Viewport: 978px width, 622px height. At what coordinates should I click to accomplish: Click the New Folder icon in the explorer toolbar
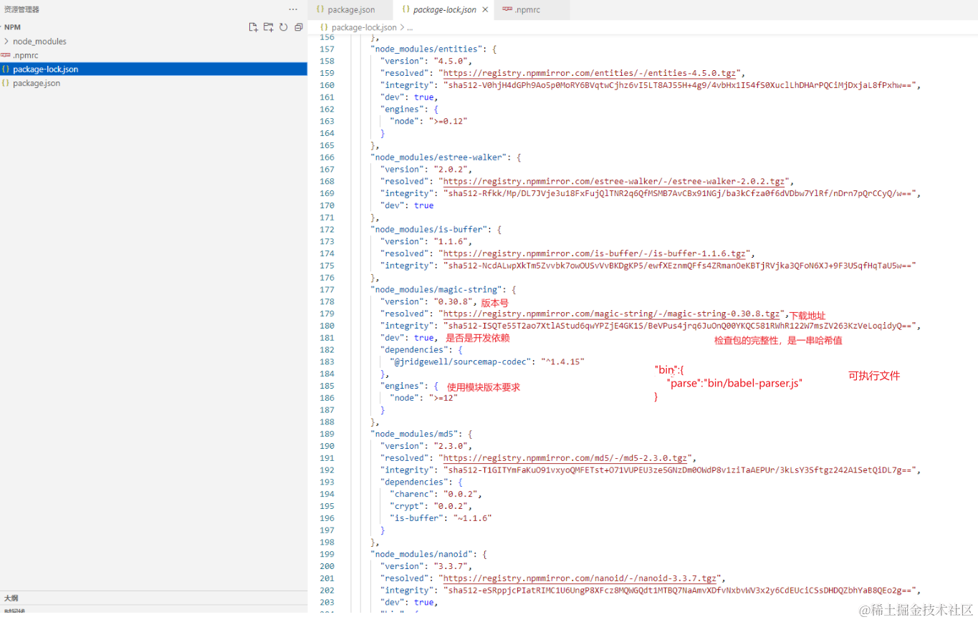268,26
